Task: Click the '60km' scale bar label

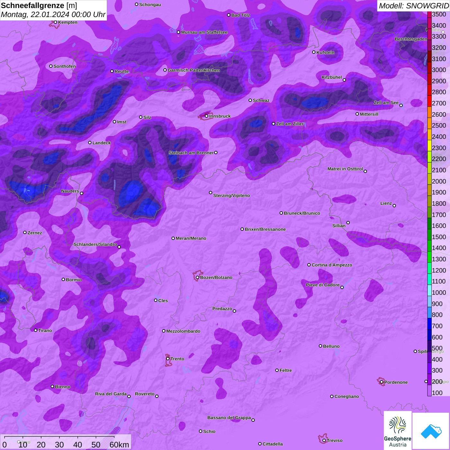Action: [x=119, y=445]
